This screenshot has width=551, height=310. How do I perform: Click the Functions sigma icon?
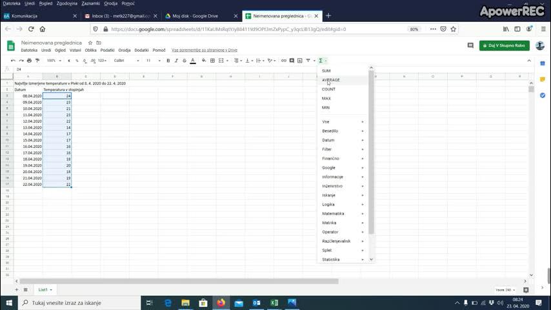(321, 61)
